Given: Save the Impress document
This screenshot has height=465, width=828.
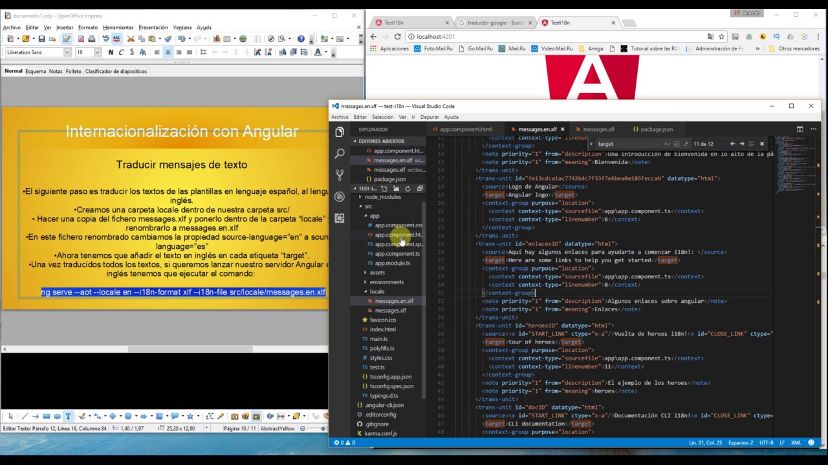Looking at the screenshot, I should [41, 39].
